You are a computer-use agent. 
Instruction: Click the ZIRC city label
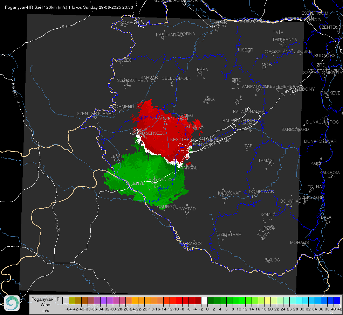pos(236,80)
